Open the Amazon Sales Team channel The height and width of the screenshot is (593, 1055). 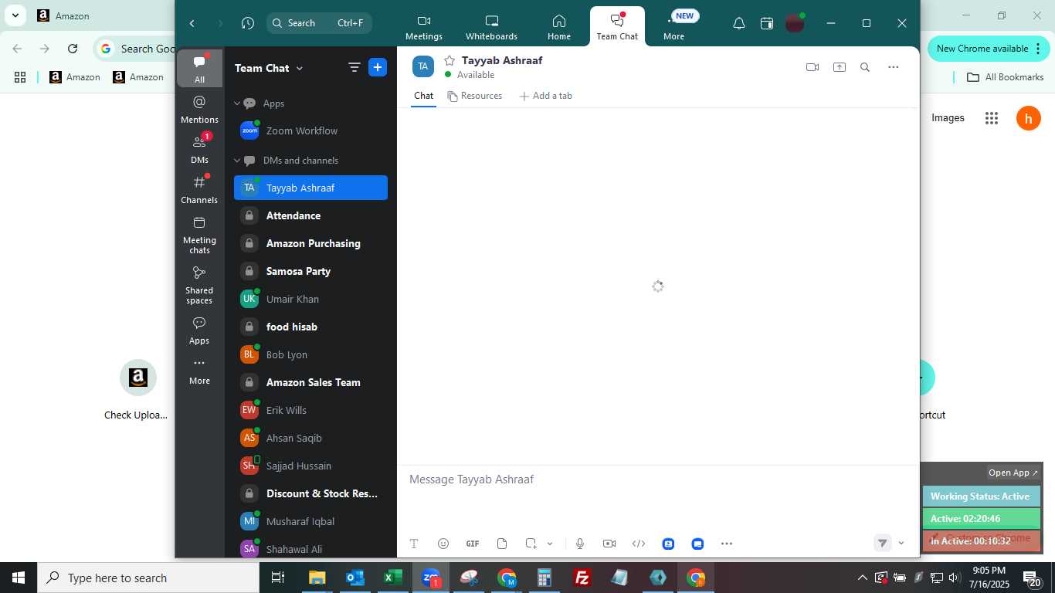coord(310,382)
